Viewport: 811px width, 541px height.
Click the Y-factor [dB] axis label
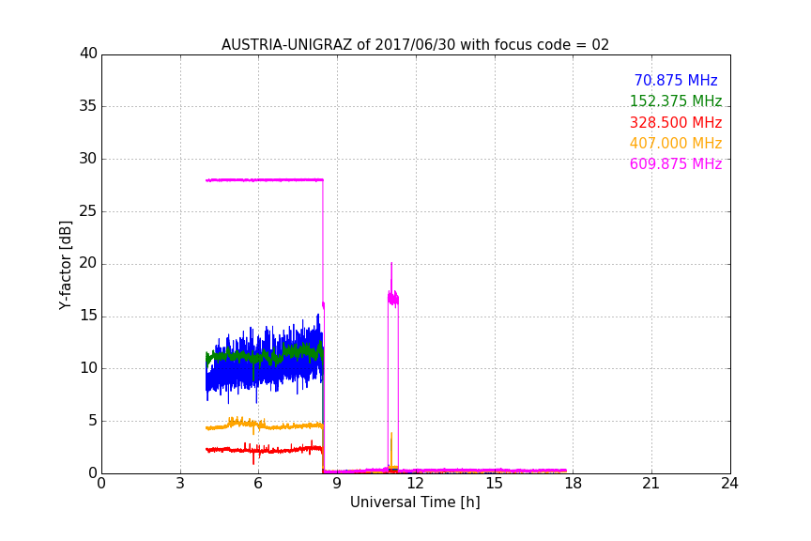point(65,265)
